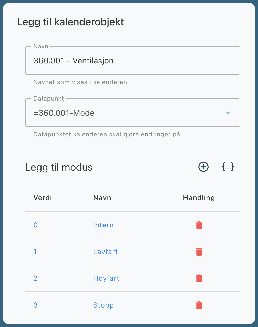The width and height of the screenshot is (258, 327).
Task: Delete the Høyfart mode row
Action: 199,278
